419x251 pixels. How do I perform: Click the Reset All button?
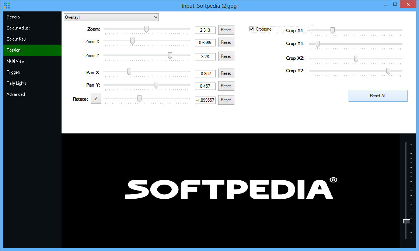pyautogui.click(x=378, y=96)
